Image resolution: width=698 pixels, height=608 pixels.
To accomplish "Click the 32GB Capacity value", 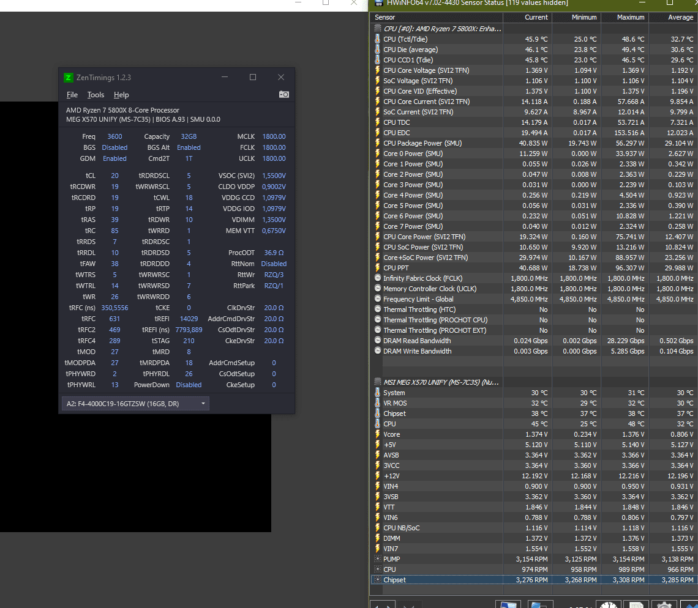I will pyautogui.click(x=189, y=136).
